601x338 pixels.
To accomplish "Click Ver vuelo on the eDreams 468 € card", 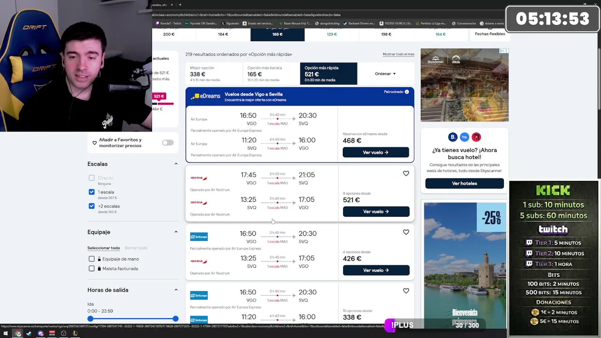I will coord(376,153).
